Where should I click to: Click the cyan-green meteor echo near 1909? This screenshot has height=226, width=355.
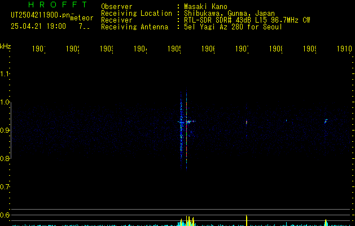[x=326, y=121]
